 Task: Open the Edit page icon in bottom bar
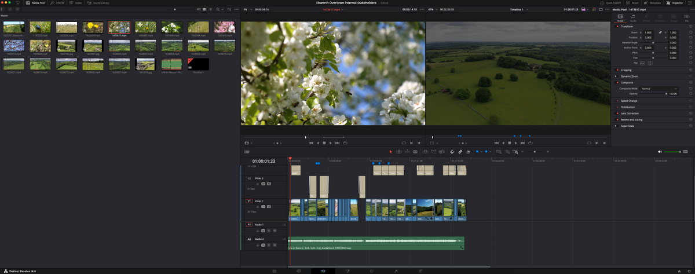(x=323, y=271)
